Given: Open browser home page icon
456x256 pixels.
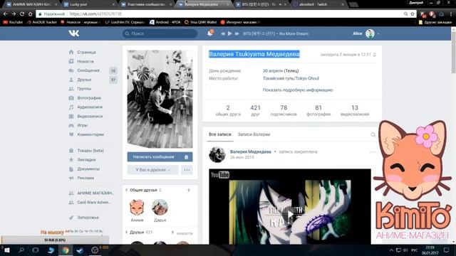Looking at the screenshot, I should pos(30,14).
